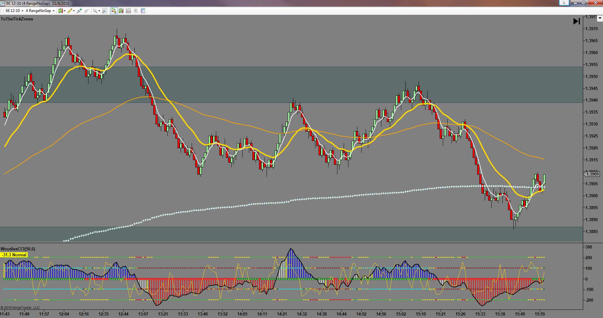Select the cursor pointer tool icon
This screenshot has width=603, height=318.
pos(95,11)
